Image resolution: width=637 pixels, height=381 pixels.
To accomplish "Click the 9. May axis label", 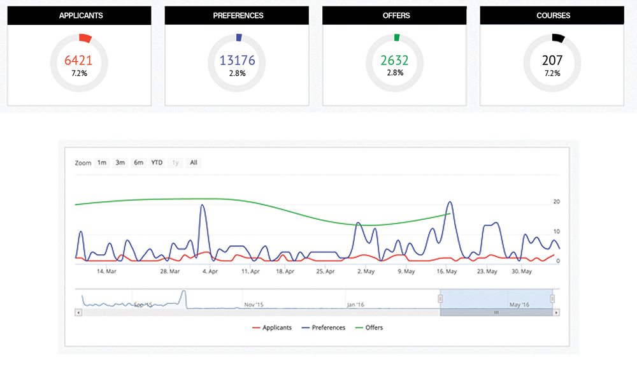I will tap(406, 271).
